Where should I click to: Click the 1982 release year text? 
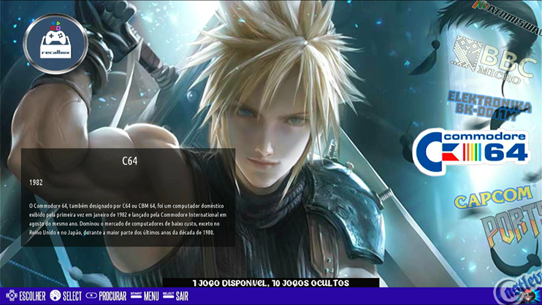tap(36, 182)
